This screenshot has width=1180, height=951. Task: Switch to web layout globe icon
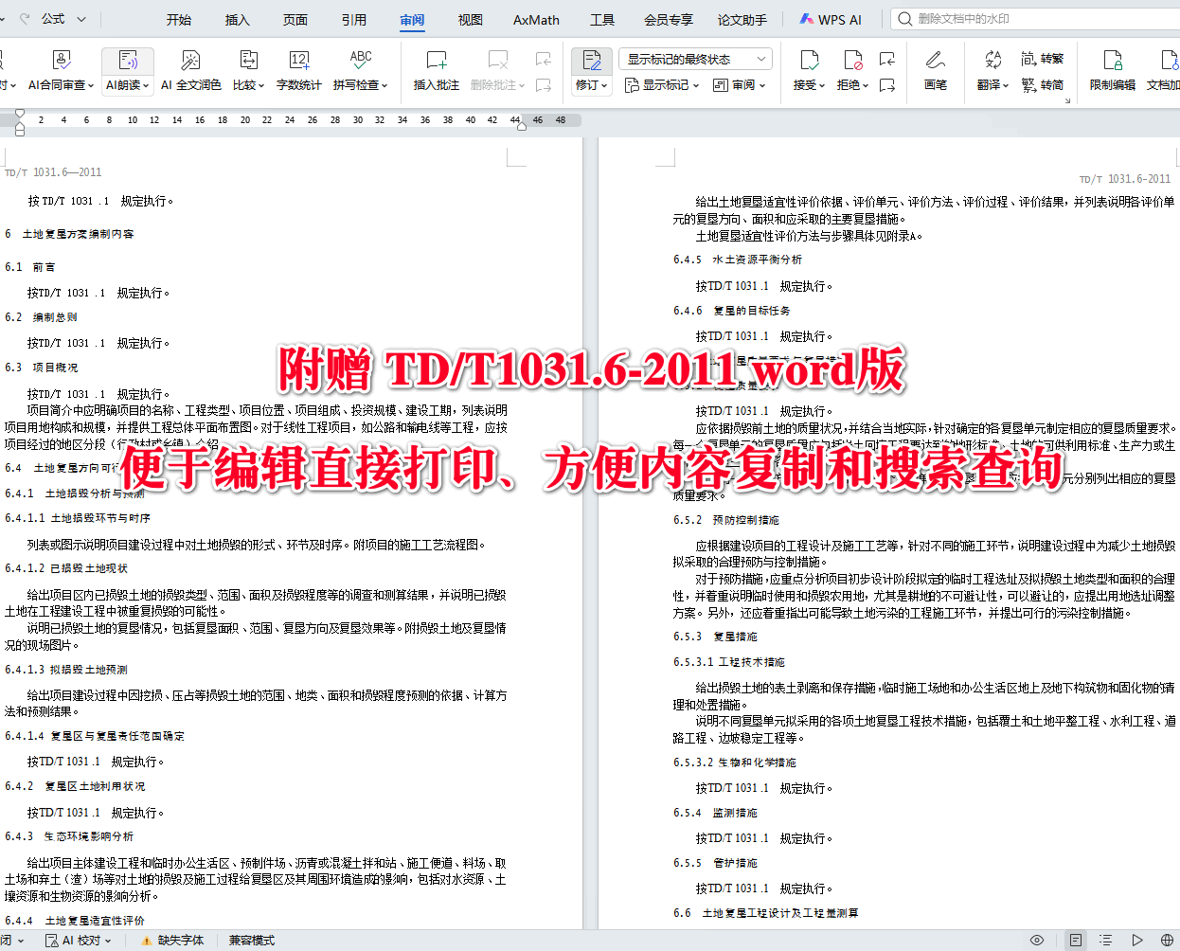(1167, 941)
